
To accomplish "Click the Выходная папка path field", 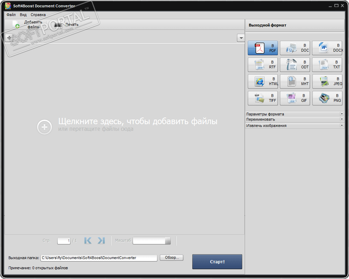I will coord(99,258).
